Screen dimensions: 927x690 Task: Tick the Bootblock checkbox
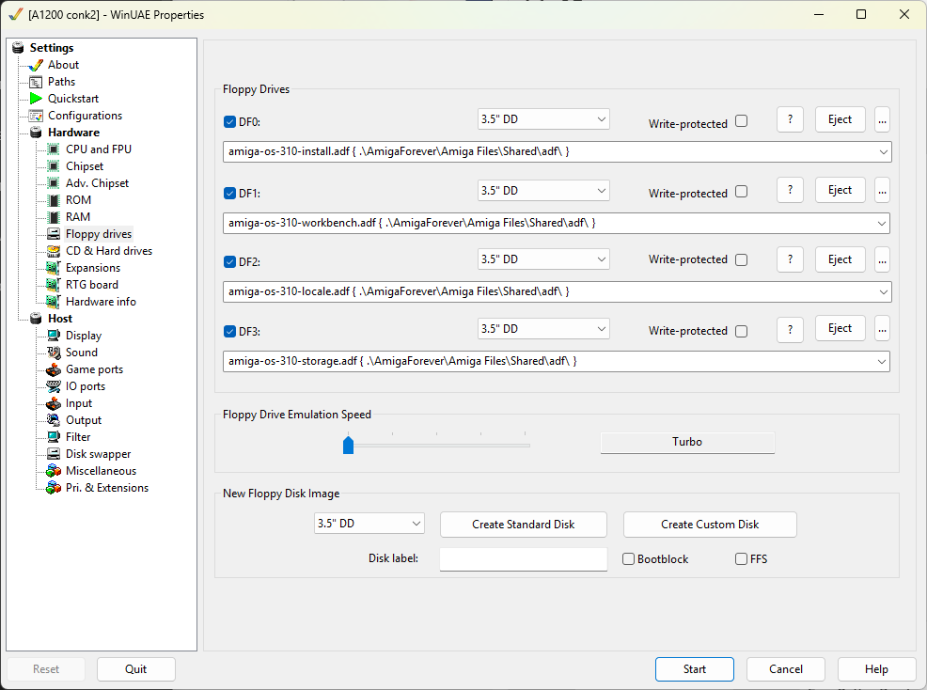click(x=629, y=559)
